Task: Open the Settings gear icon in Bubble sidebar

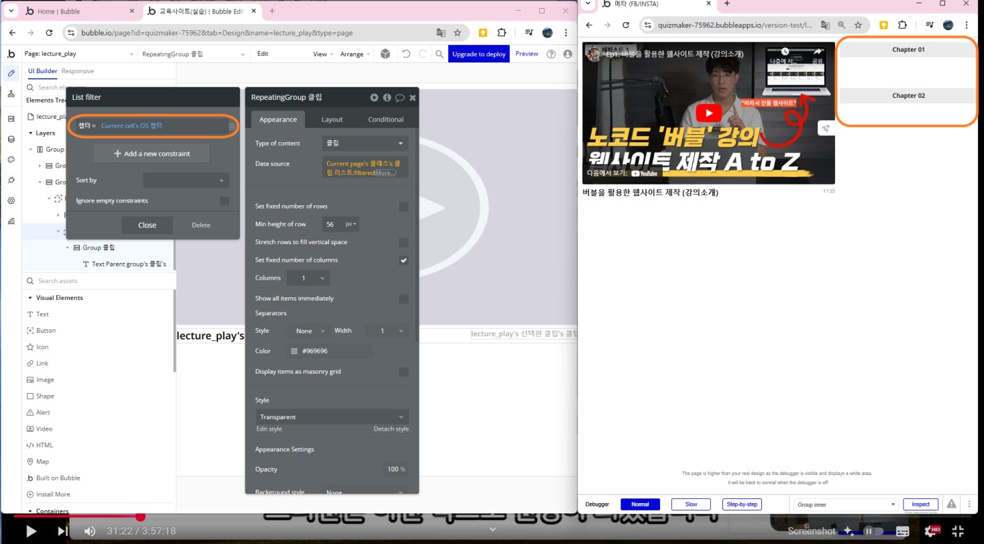Action: point(11,201)
